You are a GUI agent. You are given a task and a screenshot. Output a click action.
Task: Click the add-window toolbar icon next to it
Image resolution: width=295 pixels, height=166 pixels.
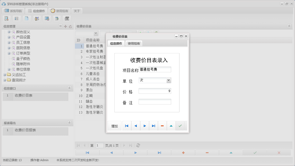click(x=57, y=18)
